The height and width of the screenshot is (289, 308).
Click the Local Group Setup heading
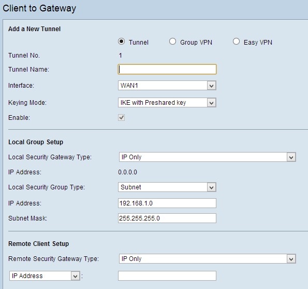coord(36,142)
